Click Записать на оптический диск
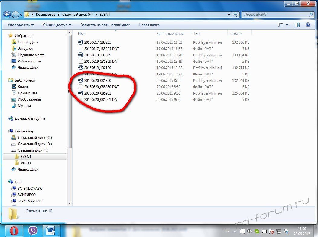This screenshot has height=237, width=318. 105,25
